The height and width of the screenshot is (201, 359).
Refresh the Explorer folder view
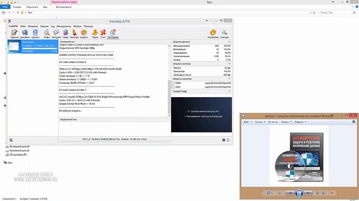[x=314, y=12]
